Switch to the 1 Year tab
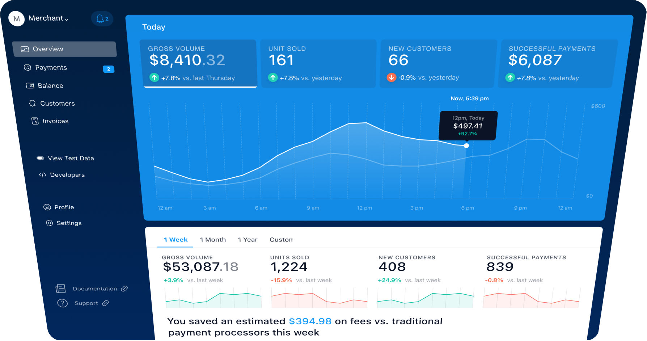The width and height of the screenshot is (647, 341). [x=248, y=240]
